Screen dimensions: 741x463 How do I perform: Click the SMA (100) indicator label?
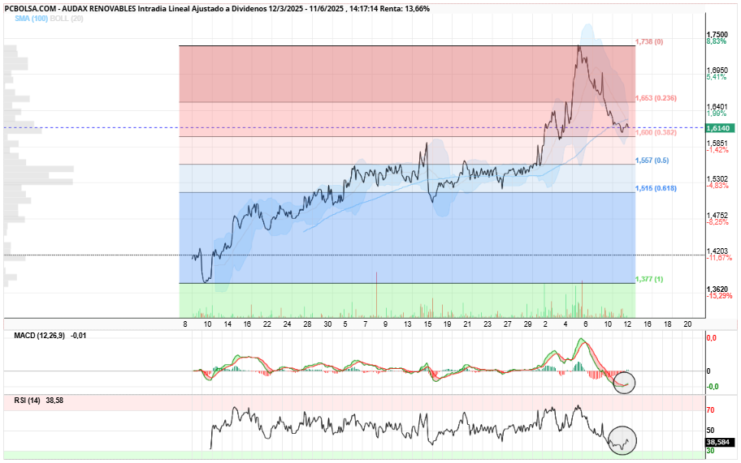tap(31, 19)
